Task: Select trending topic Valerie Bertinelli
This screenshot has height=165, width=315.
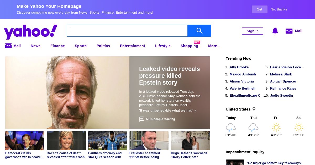Action: (243, 88)
